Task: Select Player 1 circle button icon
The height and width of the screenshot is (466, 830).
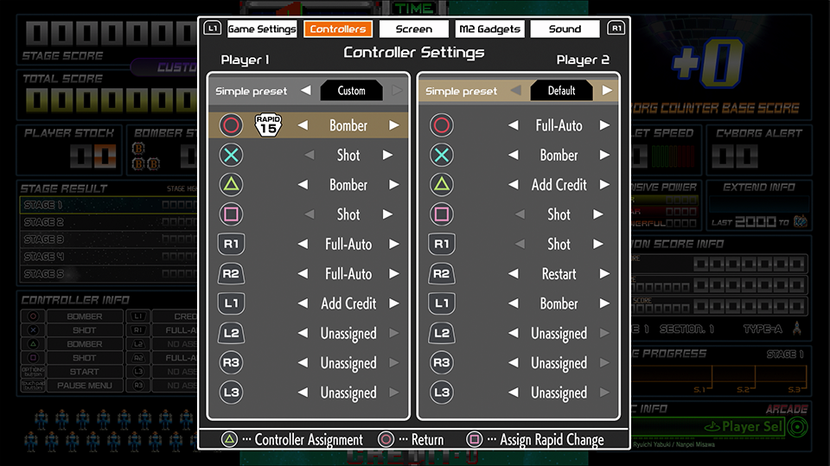Action: tap(231, 125)
